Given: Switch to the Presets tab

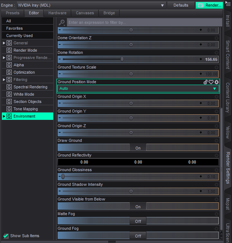Looking at the screenshot, I should click(12, 13).
